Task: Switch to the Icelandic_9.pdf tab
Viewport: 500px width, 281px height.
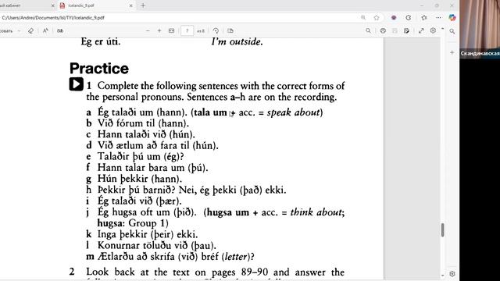Action: pos(95,5)
